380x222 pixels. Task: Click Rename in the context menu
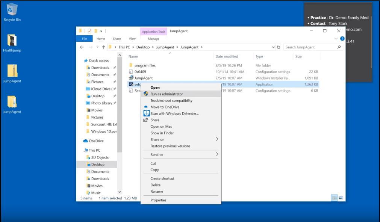click(157, 192)
